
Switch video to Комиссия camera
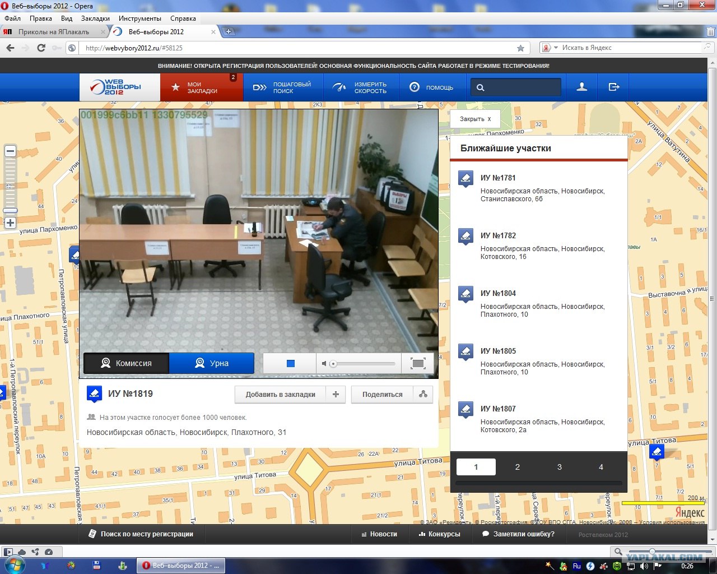pos(126,363)
